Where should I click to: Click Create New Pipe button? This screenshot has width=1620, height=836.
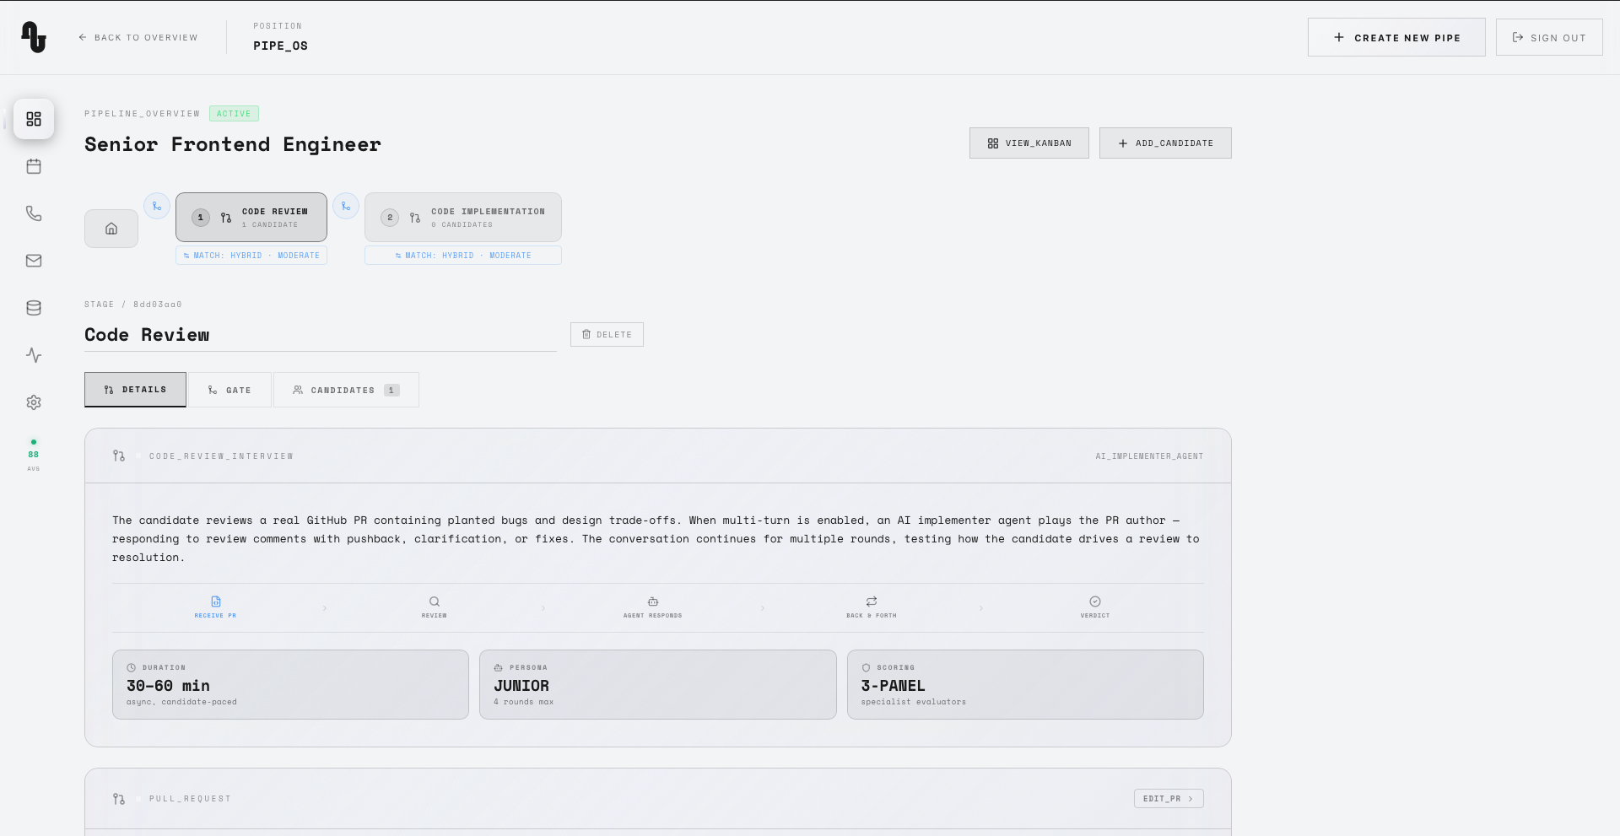[1396, 37]
